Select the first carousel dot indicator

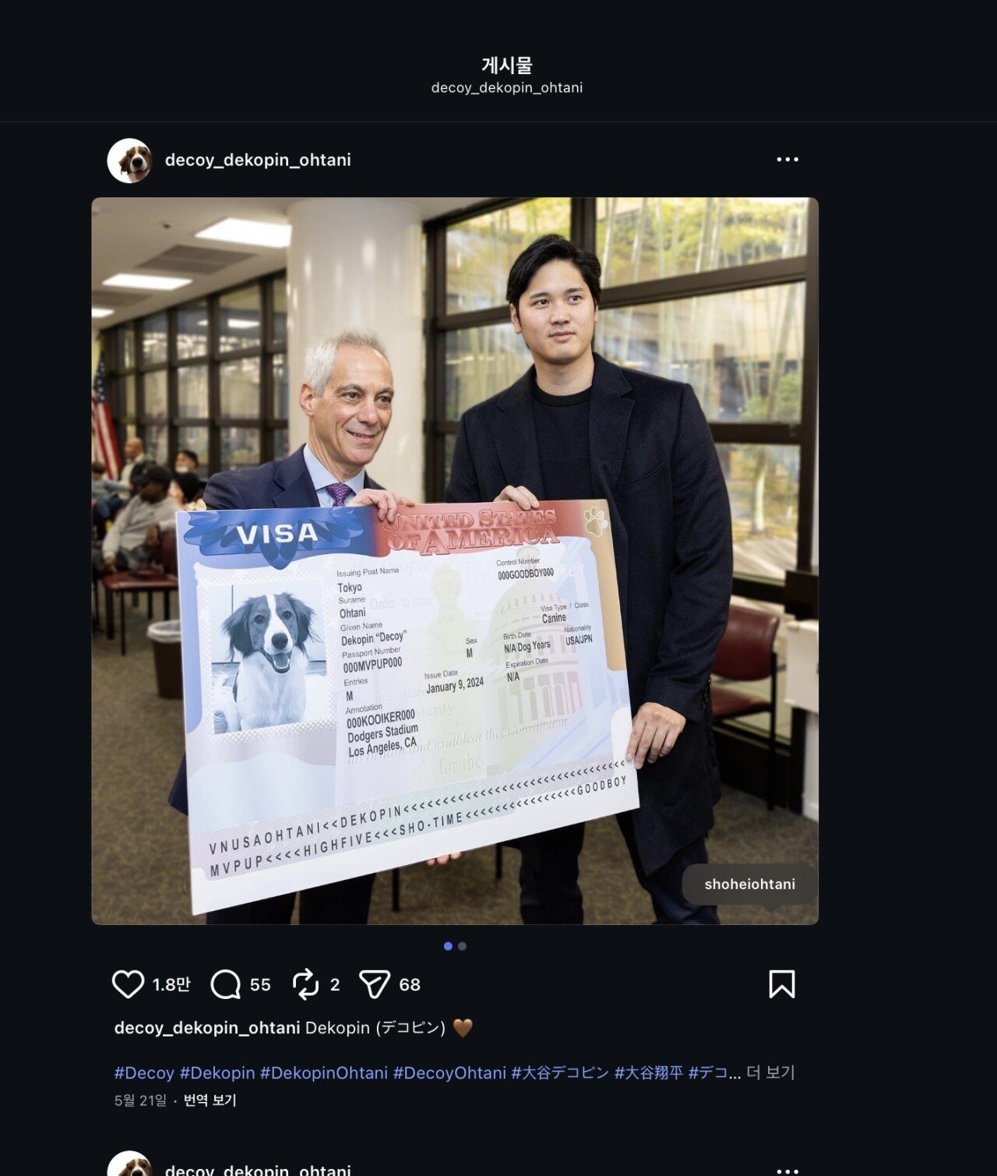(448, 946)
